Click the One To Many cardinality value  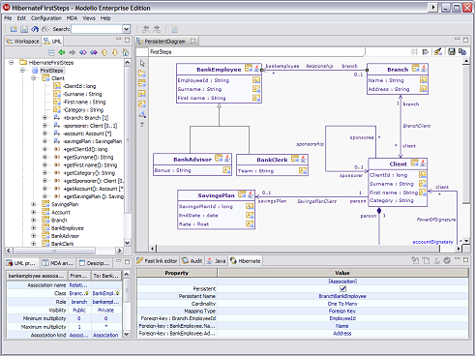[342, 304]
